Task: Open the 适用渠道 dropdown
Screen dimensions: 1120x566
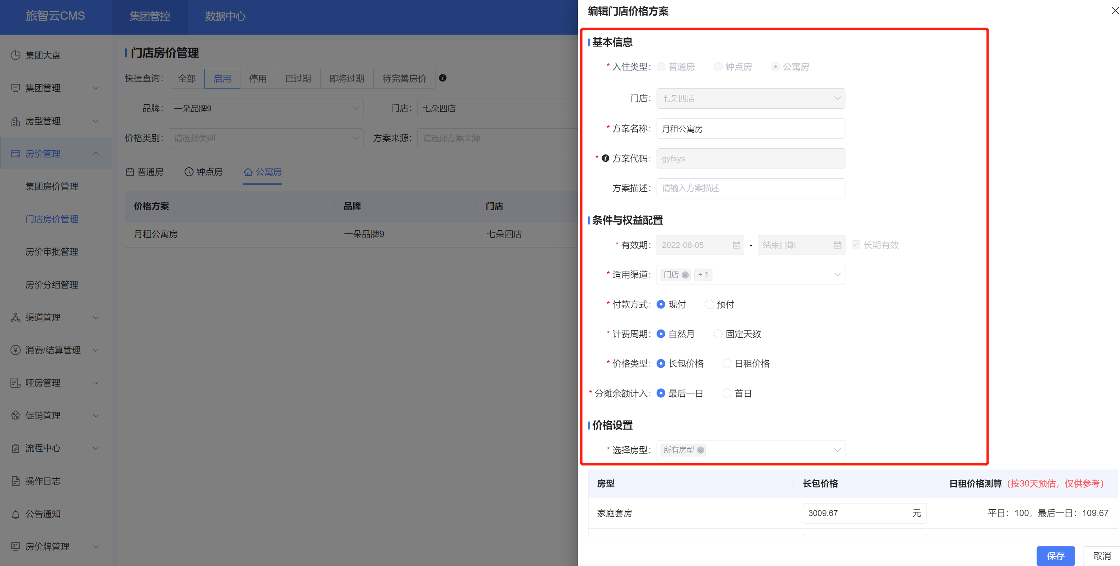Action: tap(751, 275)
